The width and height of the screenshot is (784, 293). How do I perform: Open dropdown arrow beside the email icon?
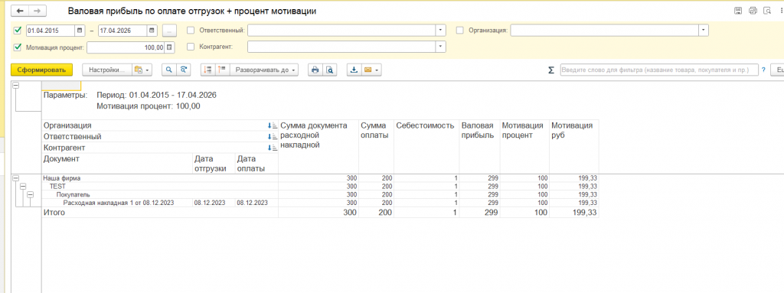click(377, 70)
